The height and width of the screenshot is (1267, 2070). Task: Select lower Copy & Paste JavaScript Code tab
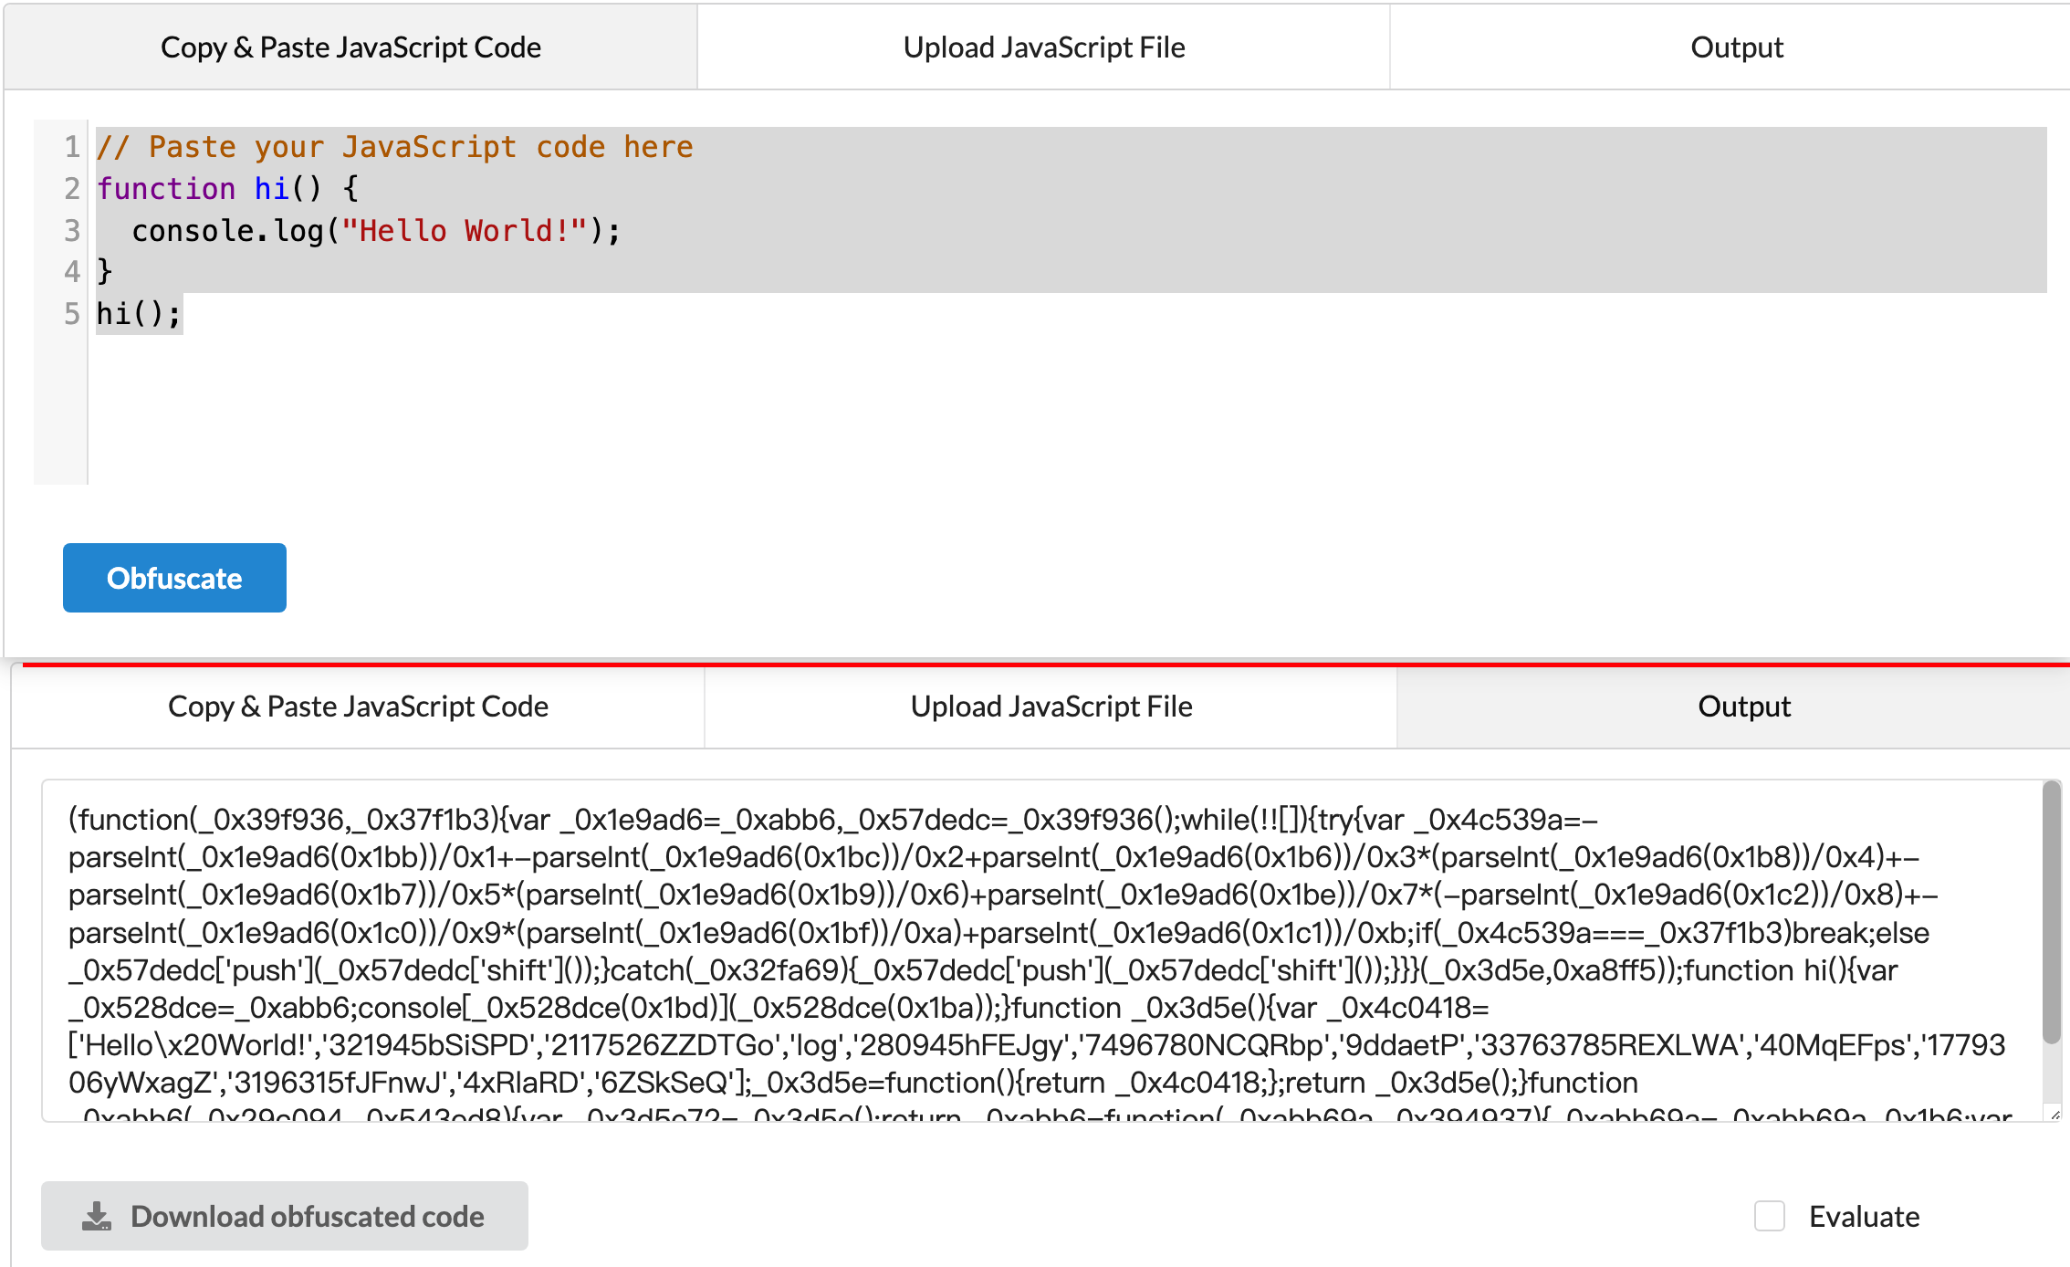358,707
